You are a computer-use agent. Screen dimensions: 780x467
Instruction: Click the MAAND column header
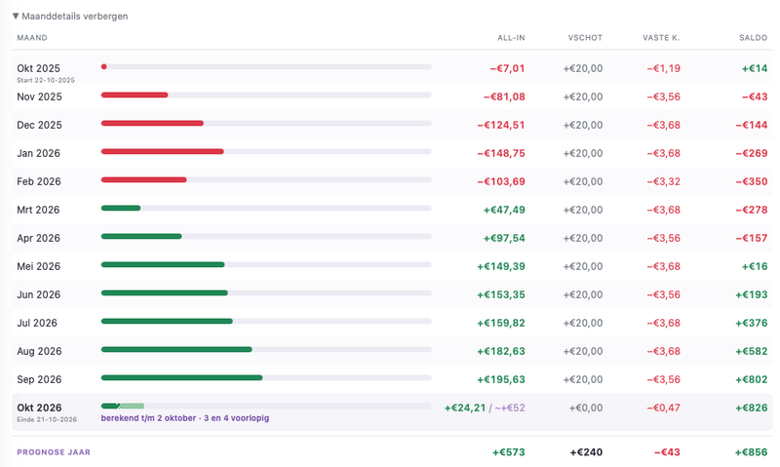click(32, 38)
